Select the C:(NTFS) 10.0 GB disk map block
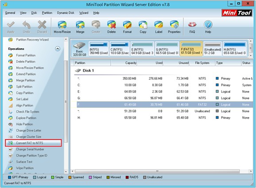The image size is (256, 188). click(120, 49)
